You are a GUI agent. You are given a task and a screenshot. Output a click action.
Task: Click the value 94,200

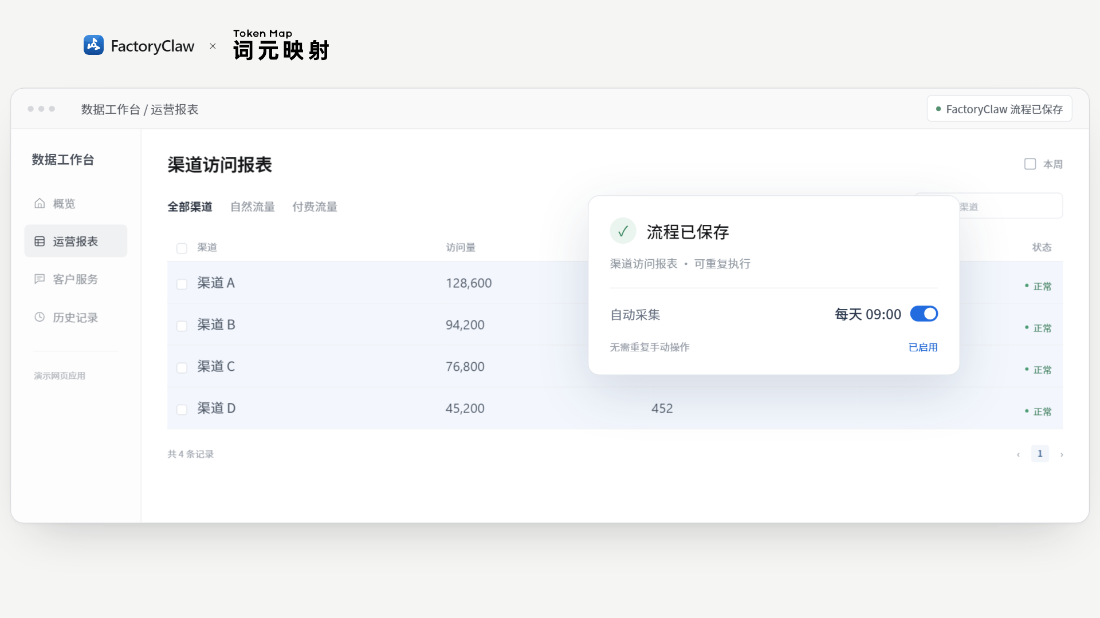(x=465, y=324)
